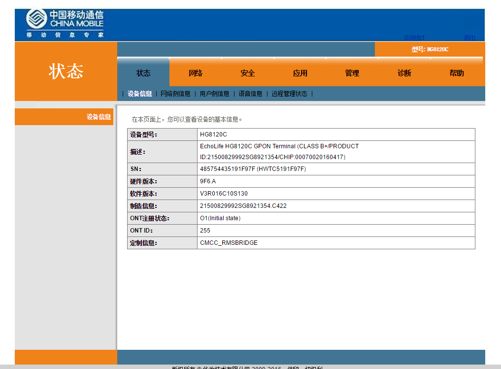Viewport: 501px width, 369px height.
Task: Select serial number 485754435191F97F value
Action: click(x=253, y=168)
